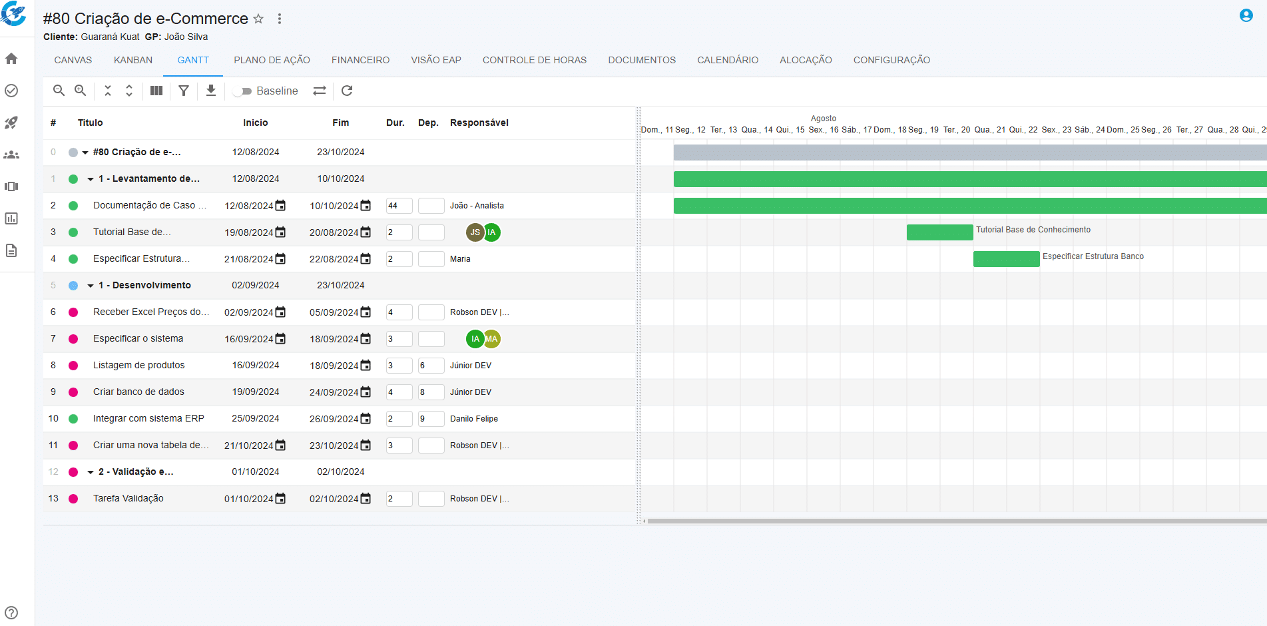
Task: Open the team people icon in sidebar
Action: (x=11, y=155)
